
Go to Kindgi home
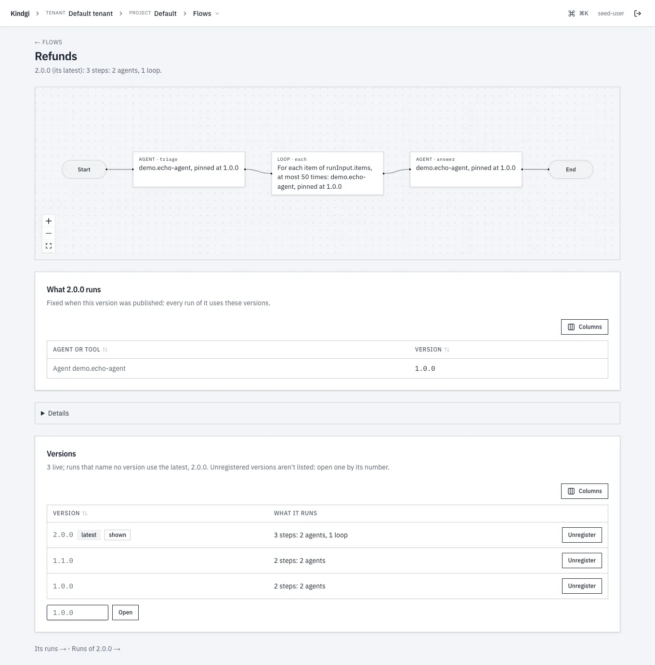coord(20,13)
